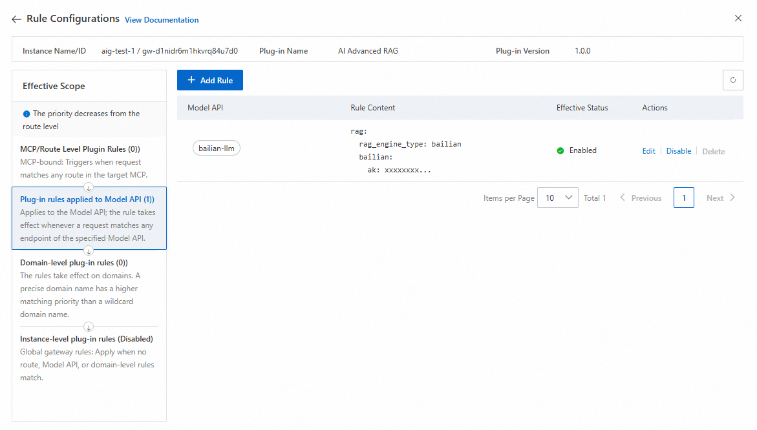
Task: Go to page 1 in pagination
Action: point(683,198)
